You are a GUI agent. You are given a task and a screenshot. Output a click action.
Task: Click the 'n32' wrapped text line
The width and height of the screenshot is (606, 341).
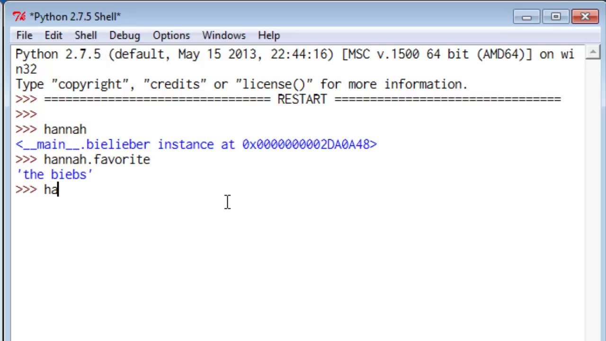point(26,69)
